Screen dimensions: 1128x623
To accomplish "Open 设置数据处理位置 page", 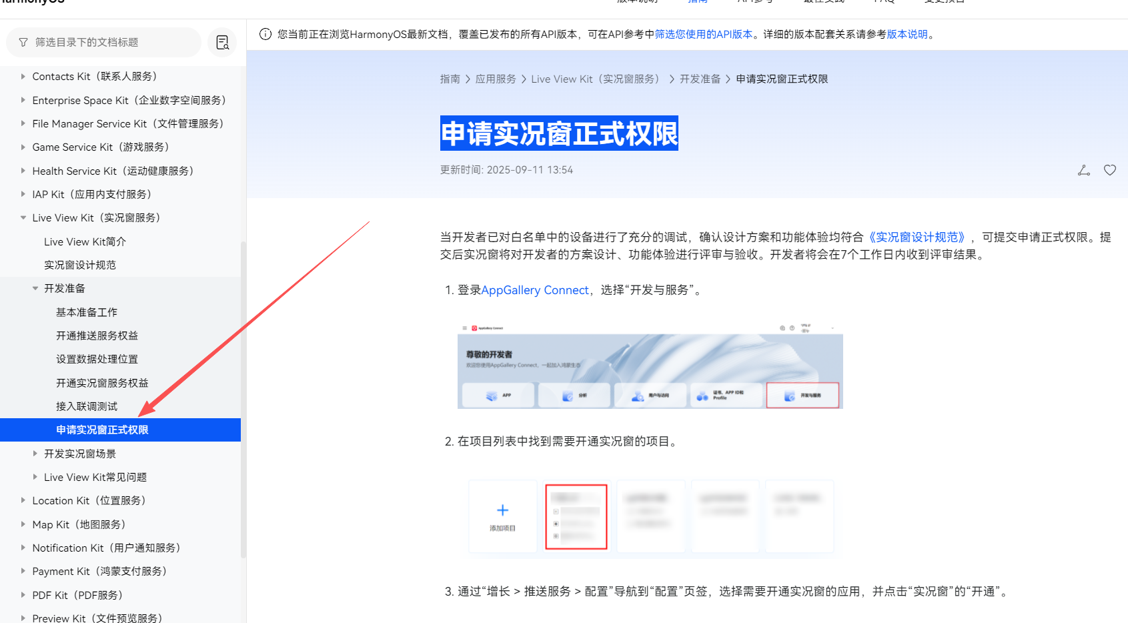I will [x=97, y=359].
